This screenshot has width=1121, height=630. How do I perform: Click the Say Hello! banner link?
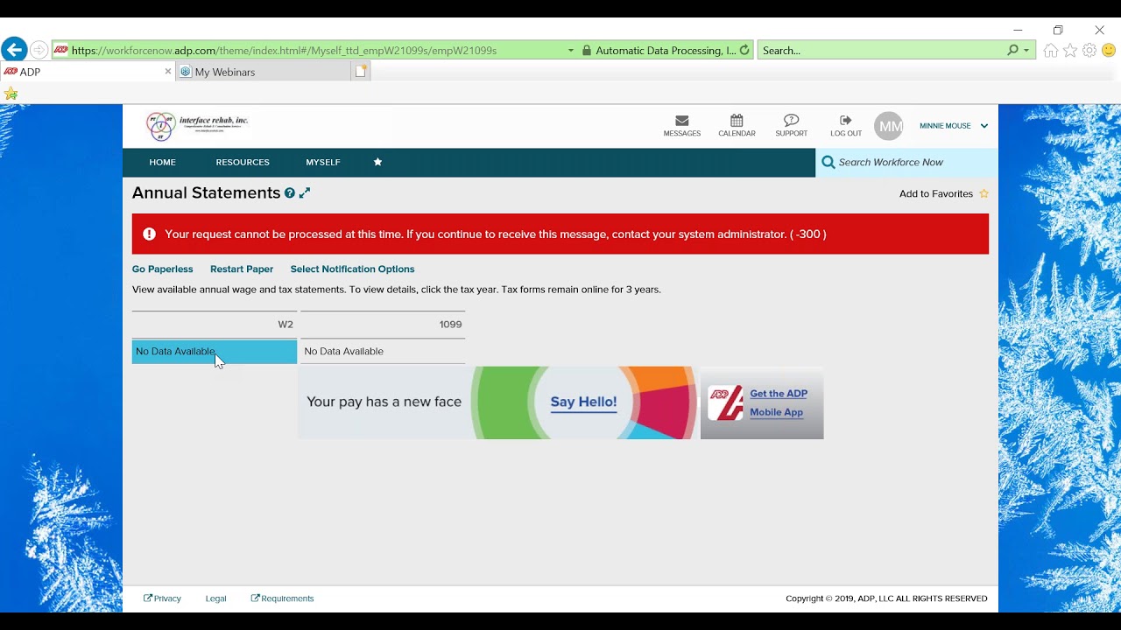tap(583, 402)
